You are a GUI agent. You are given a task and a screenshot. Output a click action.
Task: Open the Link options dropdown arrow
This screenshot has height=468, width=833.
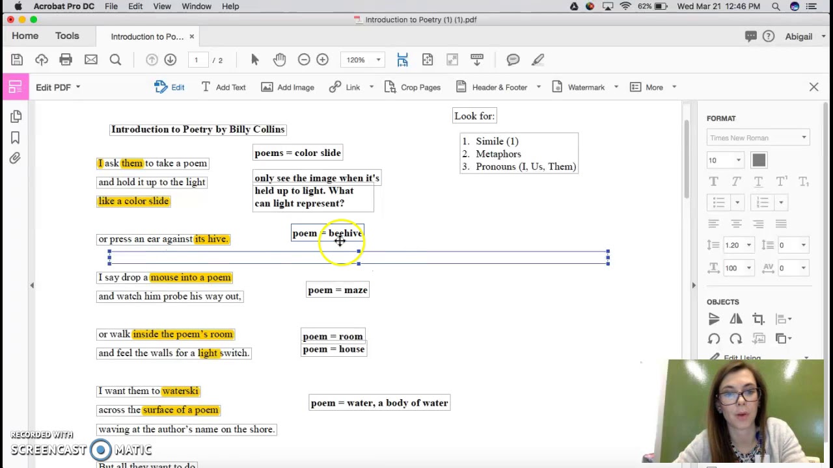(372, 87)
